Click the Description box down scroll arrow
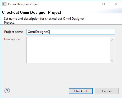This screenshot has height=98, width=122. point(112,60)
